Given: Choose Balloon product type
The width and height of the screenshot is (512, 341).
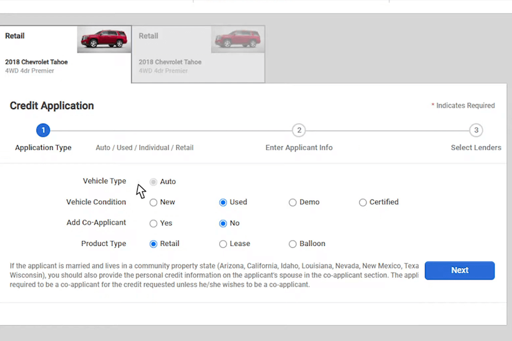Looking at the screenshot, I should [x=293, y=244].
